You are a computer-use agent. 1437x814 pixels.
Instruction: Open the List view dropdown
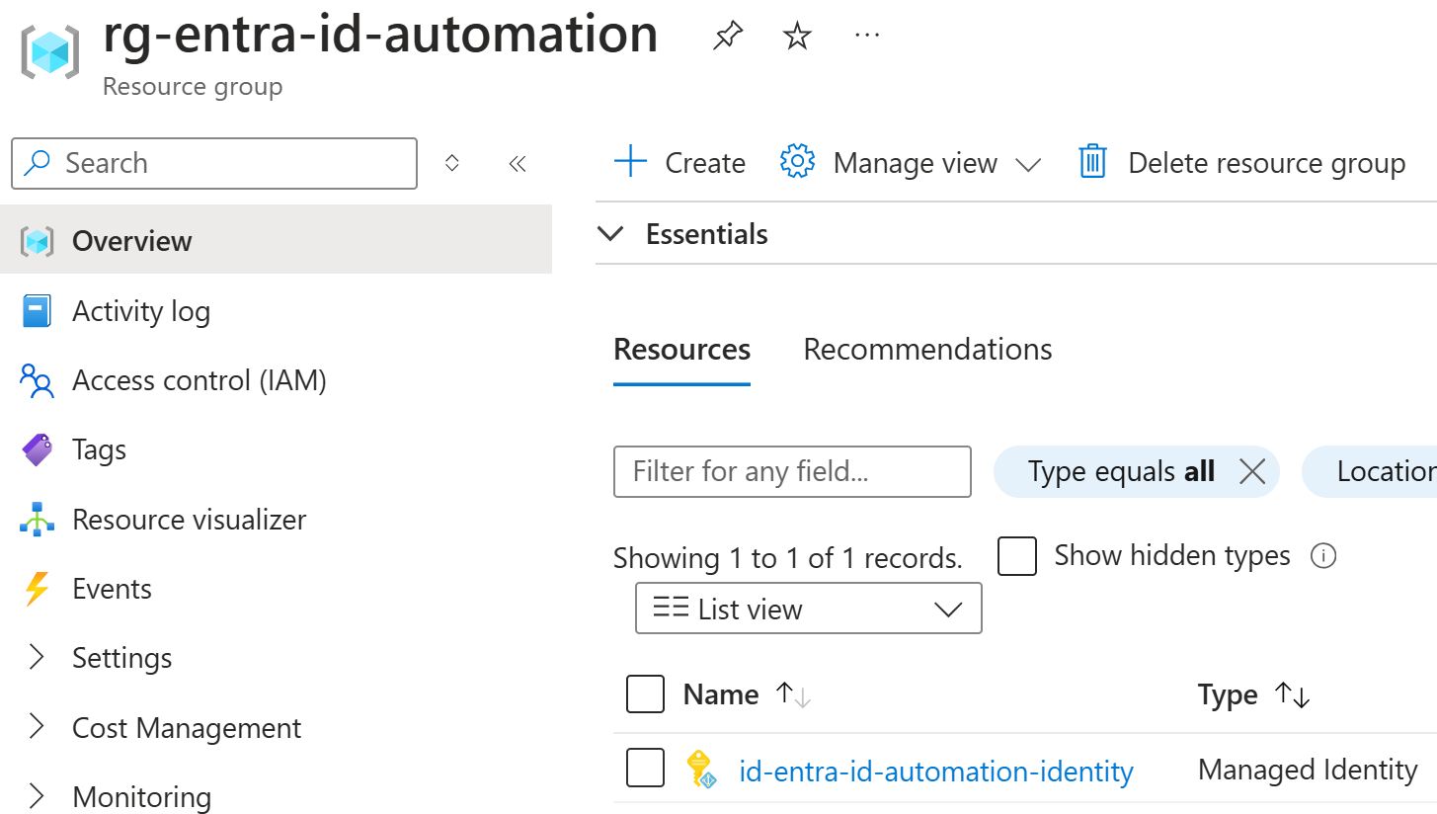(x=809, y=609)
